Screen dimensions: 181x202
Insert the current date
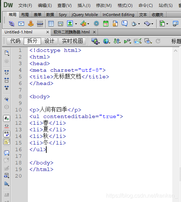(x=106, y=24)
